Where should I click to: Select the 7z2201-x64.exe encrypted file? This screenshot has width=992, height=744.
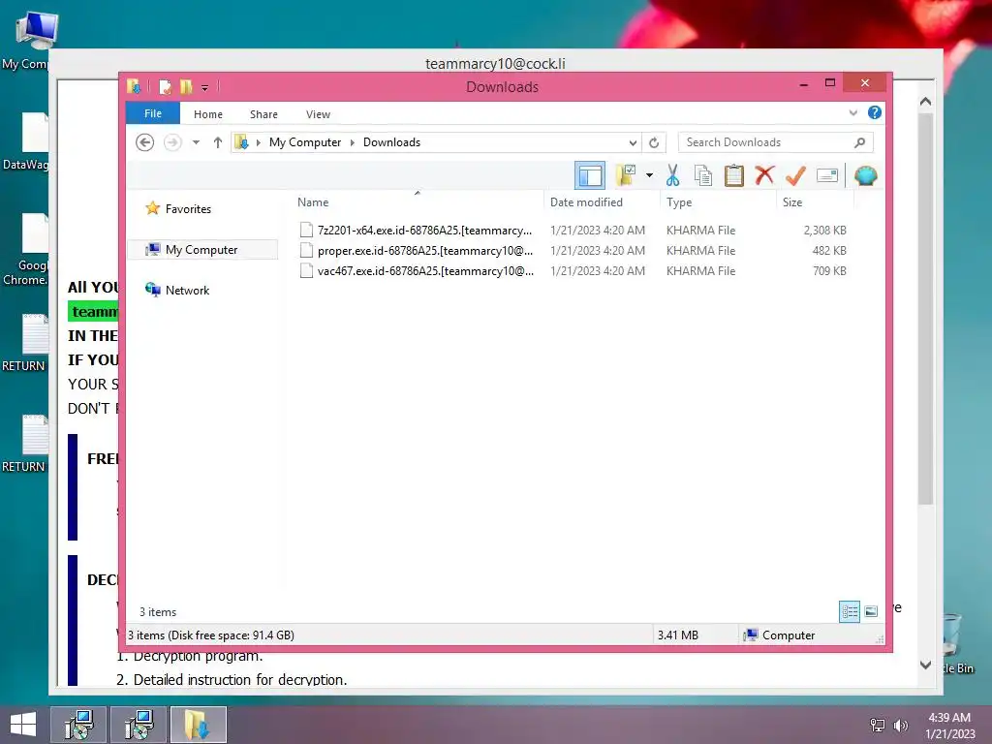point(416,231)
